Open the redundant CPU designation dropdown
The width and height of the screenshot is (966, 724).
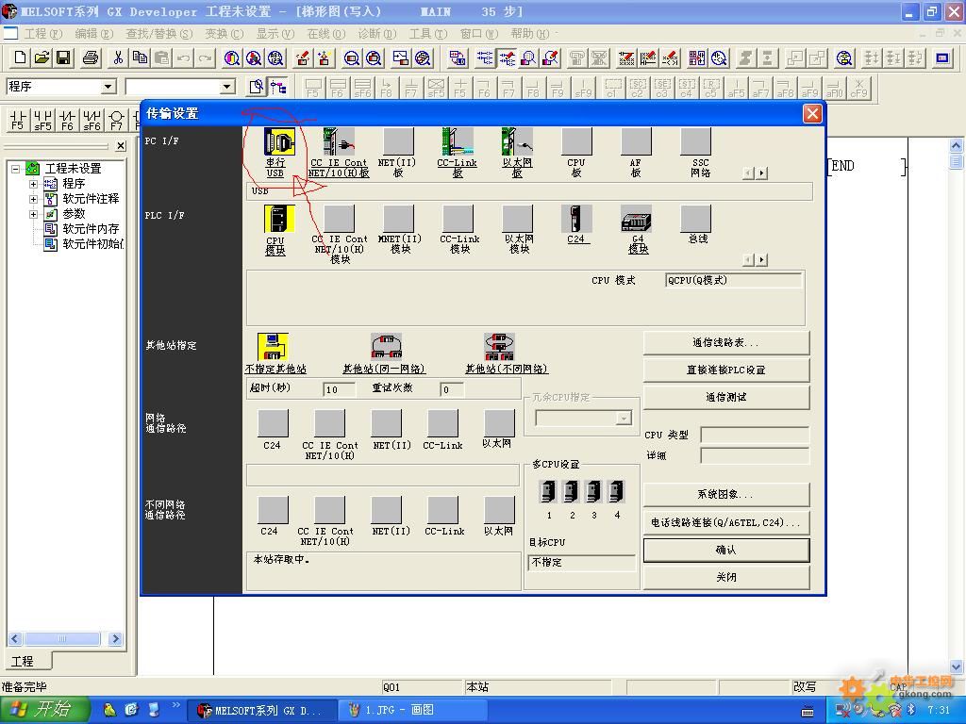pos(624,419)
